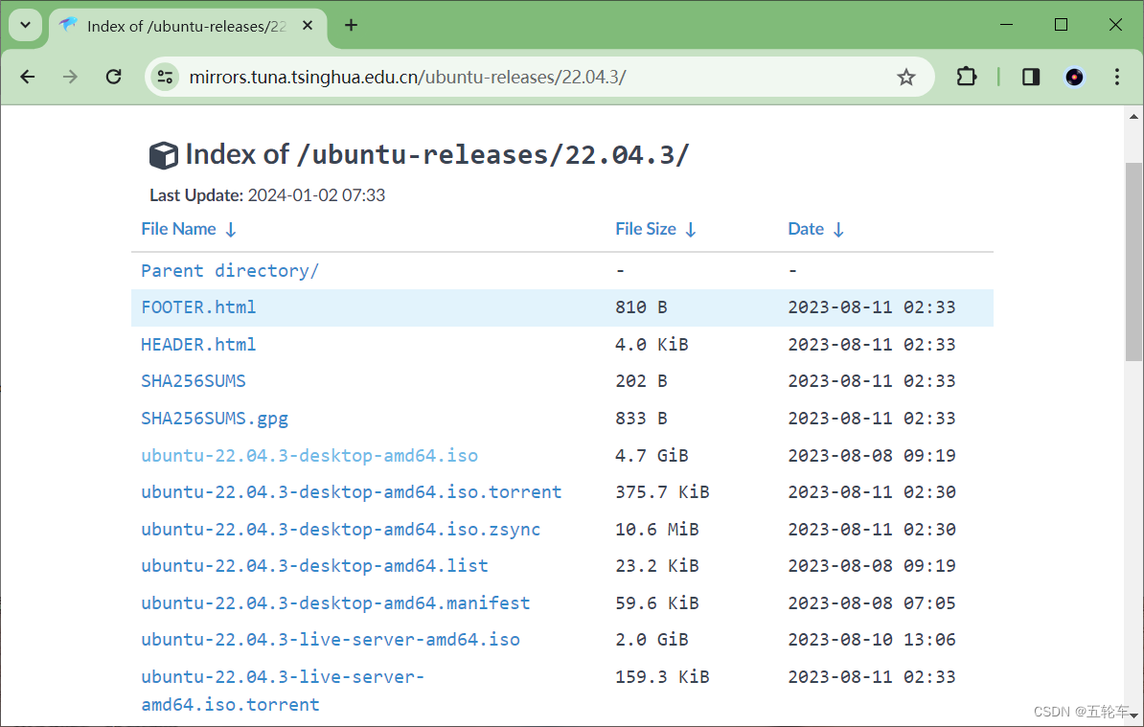1144x727 pixels.
Task: Click the page scrollbar thumb
Action: [1133, 261]
